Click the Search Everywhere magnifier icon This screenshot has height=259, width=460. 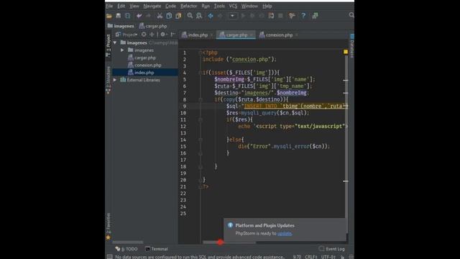[351, 15]
